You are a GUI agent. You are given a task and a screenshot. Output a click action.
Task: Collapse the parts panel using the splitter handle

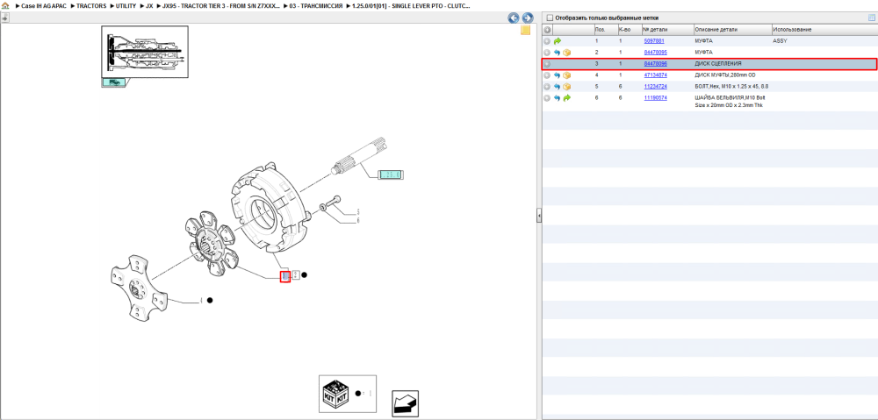pyautogui.click(x=539, y=215)
